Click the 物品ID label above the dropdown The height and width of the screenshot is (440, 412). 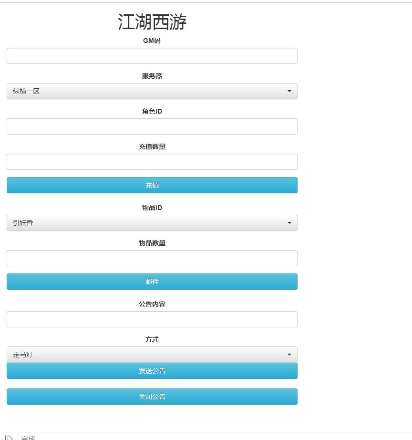152,208
